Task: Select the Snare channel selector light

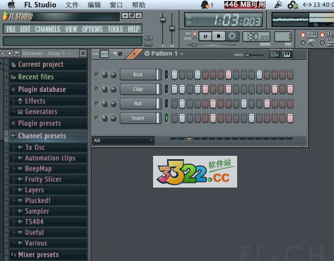Action: [166, 118]
